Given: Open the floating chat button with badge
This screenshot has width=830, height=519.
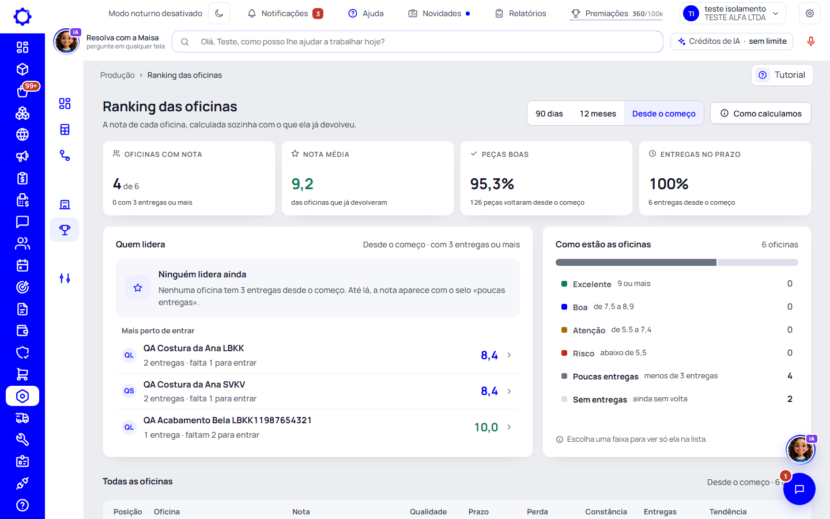Looking at the screenshot, I should (799, 489).
